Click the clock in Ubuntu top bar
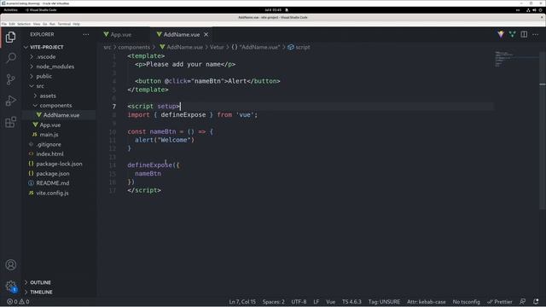The image size is (546, 307). click(273, 10)
